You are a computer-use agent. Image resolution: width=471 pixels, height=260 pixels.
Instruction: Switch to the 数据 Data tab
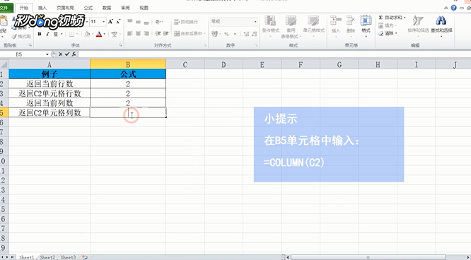tap(107, 8)
